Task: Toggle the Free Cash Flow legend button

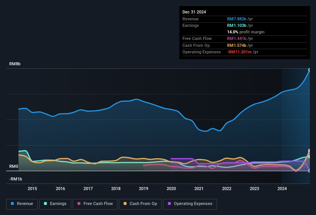Action: (x=95, y=204)
